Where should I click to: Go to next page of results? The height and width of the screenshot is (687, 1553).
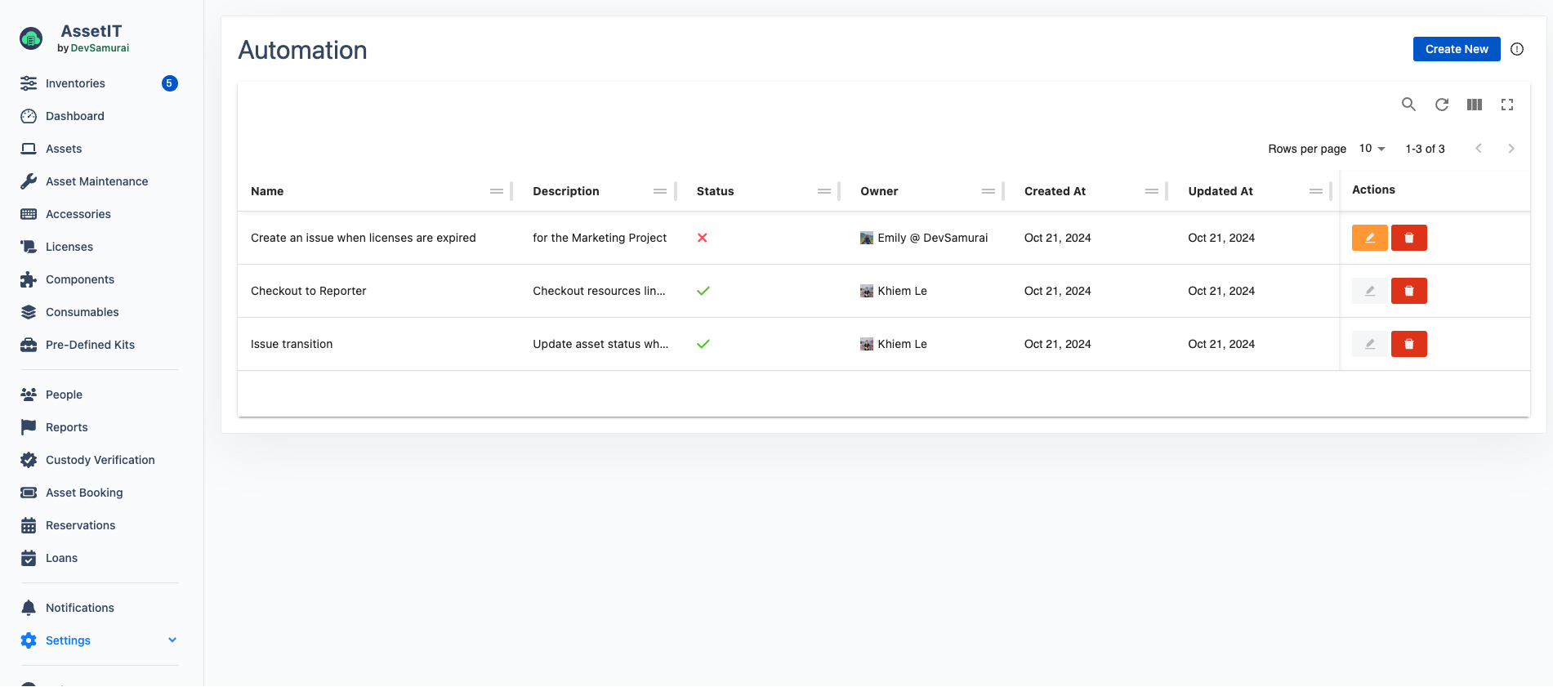pos(1511,149)
